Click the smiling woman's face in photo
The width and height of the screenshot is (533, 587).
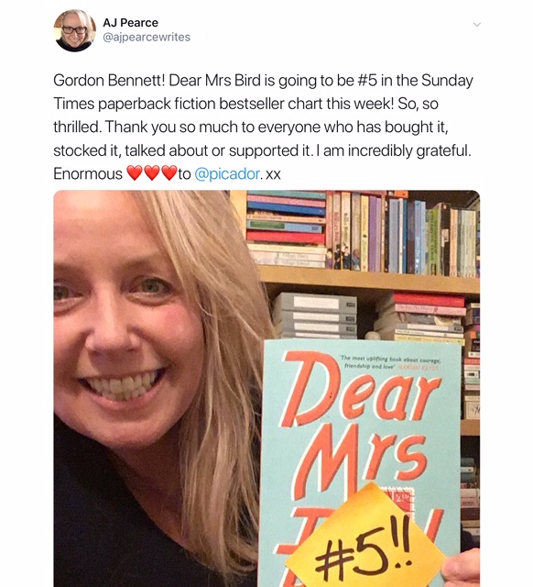tap(125, 327)
